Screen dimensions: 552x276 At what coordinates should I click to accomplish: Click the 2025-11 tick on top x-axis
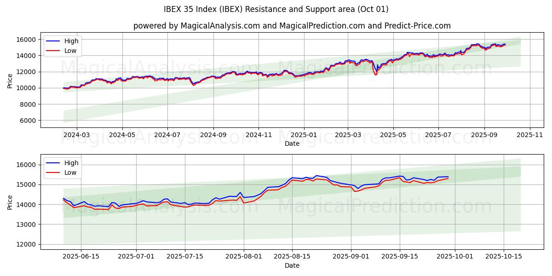pos(530,135)
